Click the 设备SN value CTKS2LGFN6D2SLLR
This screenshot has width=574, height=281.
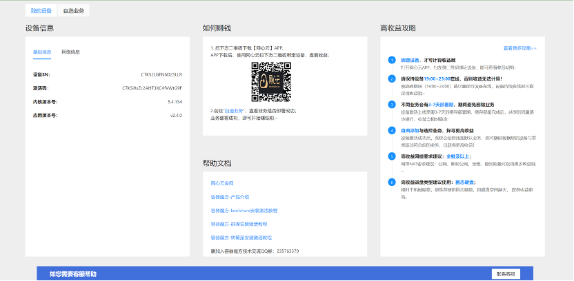[161, 74]
